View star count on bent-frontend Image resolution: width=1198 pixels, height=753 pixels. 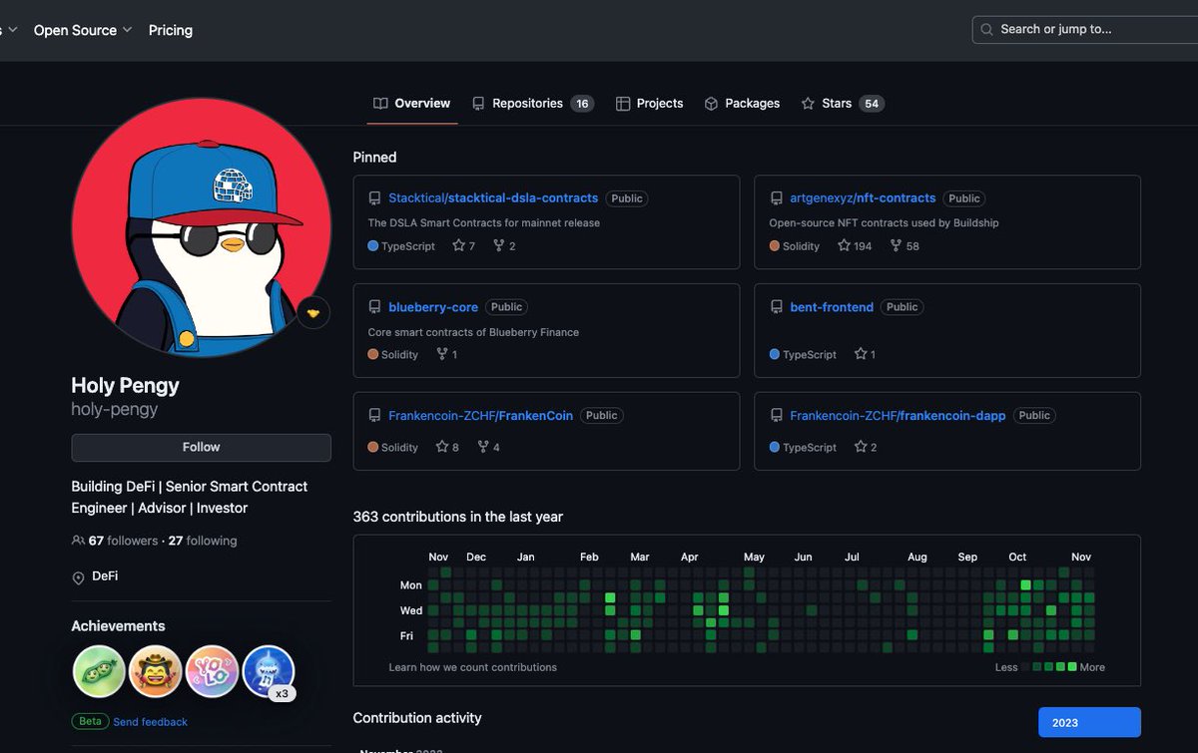pyautogui.click(x=865, y=354)
